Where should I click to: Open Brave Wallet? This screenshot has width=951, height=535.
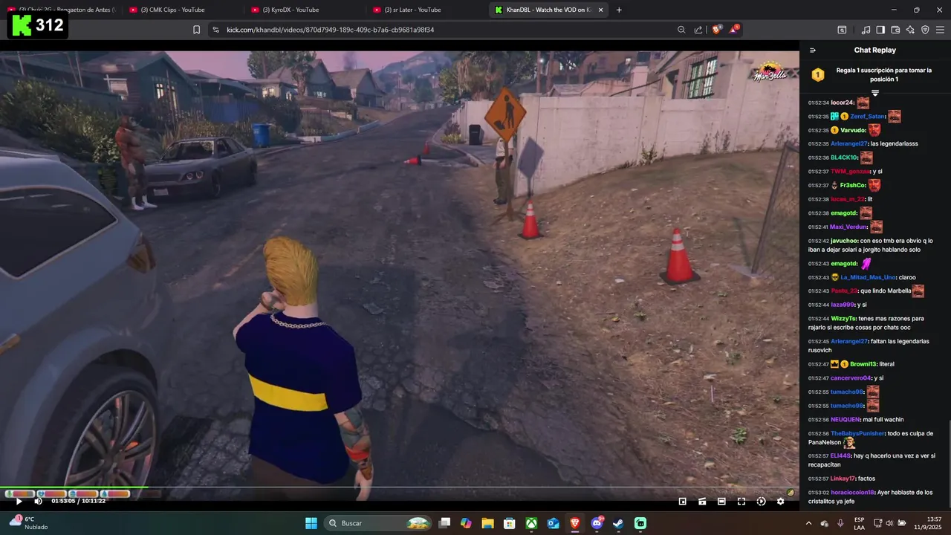coord(895,30)
